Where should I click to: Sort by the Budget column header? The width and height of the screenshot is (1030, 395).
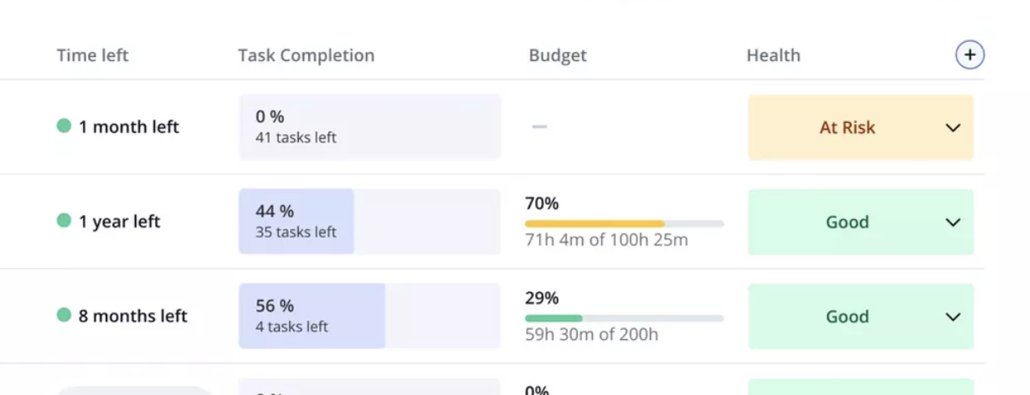(558, 55)
